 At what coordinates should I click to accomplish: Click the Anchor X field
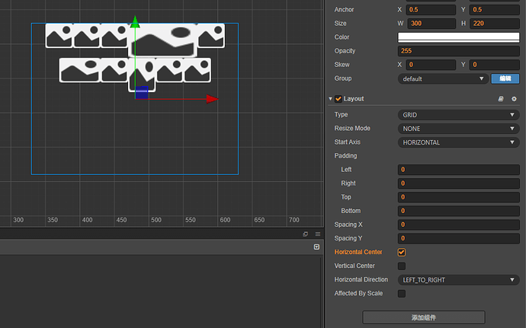pyautogui.click(x=431, y=10)
